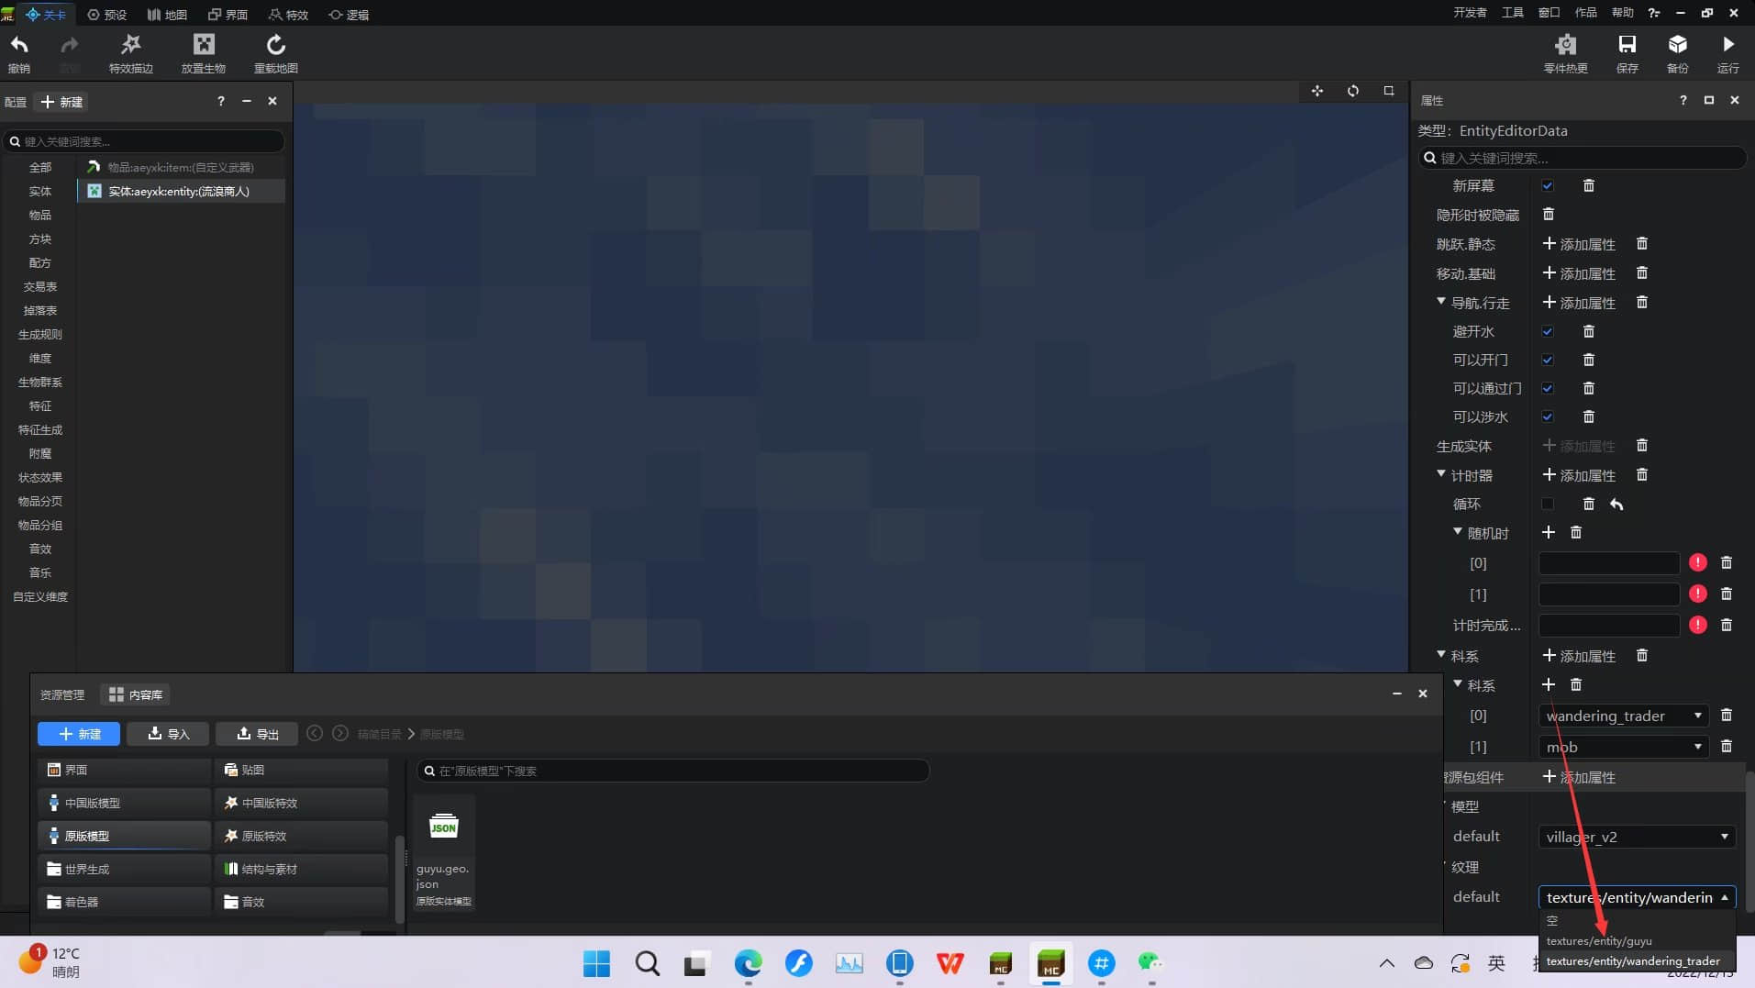Open the 中国版模型 resource folder
Image resolution: width=1755 pixels, height=988 pixels.
click(x=124, y=803)
